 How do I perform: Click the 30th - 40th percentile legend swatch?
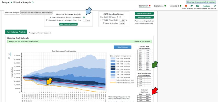pos(113,72)
